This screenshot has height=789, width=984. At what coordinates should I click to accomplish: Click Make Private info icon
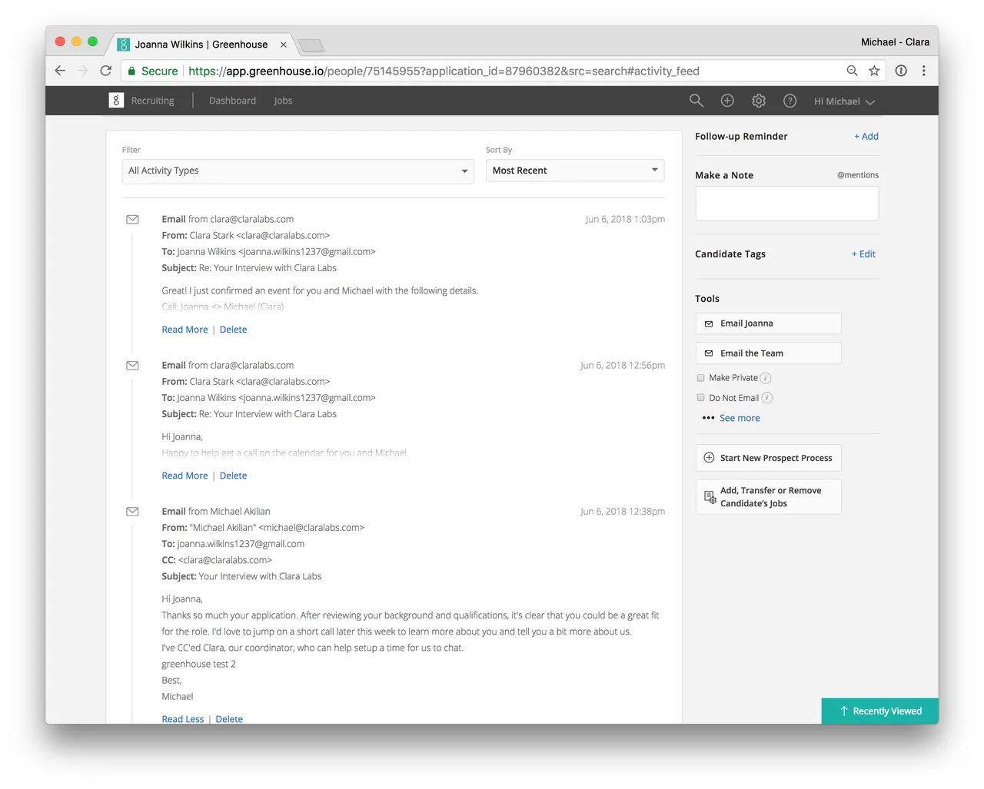(766, 378)
